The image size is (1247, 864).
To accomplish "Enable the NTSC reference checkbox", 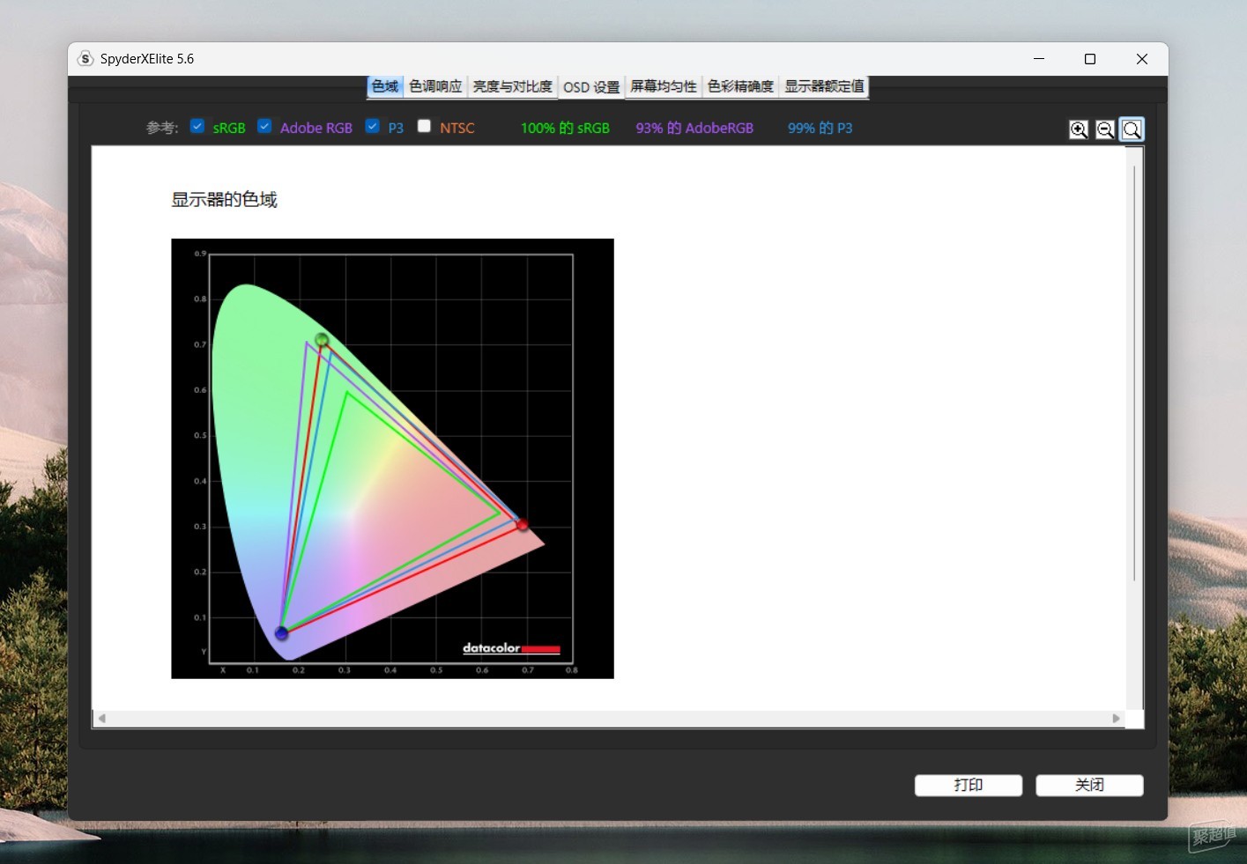I will [424, 126].
